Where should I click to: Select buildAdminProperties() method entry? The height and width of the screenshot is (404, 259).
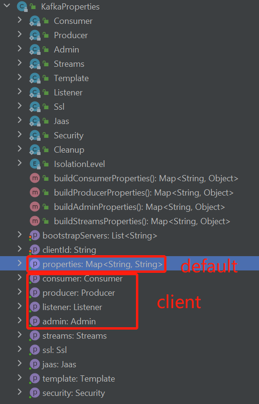[139, 207]
